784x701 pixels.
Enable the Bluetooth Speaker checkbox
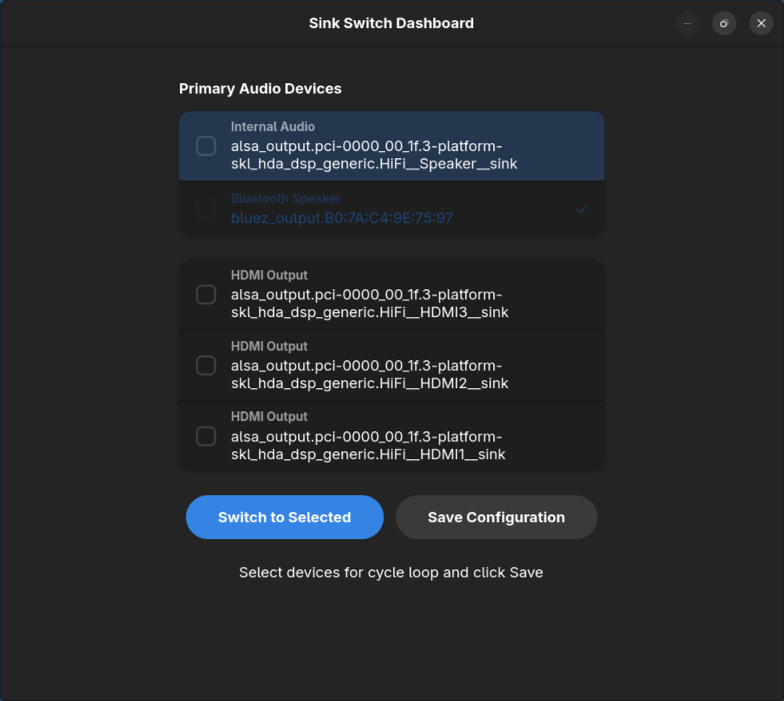205,208
